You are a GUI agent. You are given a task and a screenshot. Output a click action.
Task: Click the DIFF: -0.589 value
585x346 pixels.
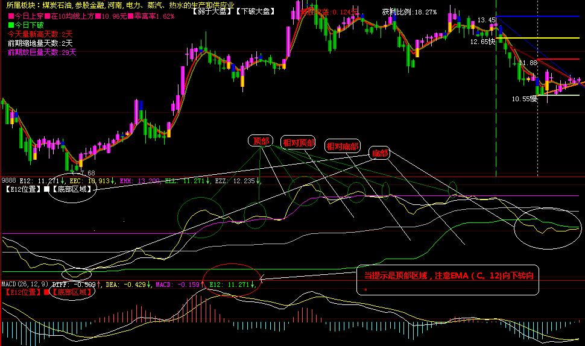(77, 285)
